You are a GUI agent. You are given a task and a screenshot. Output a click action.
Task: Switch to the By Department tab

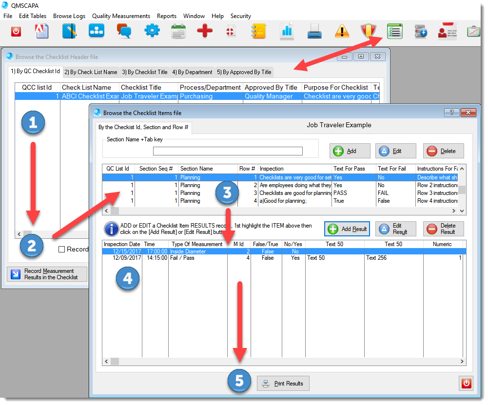tap(192, 72)
